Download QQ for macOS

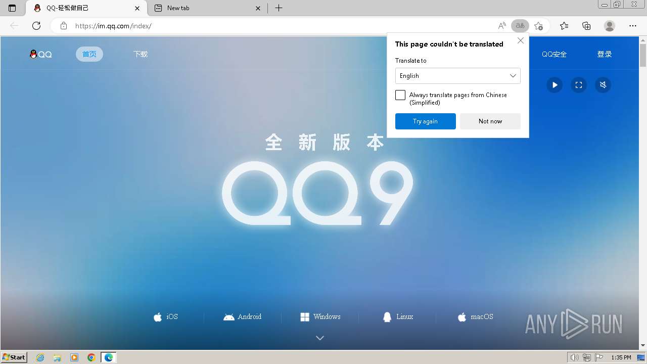click(475, 317)
